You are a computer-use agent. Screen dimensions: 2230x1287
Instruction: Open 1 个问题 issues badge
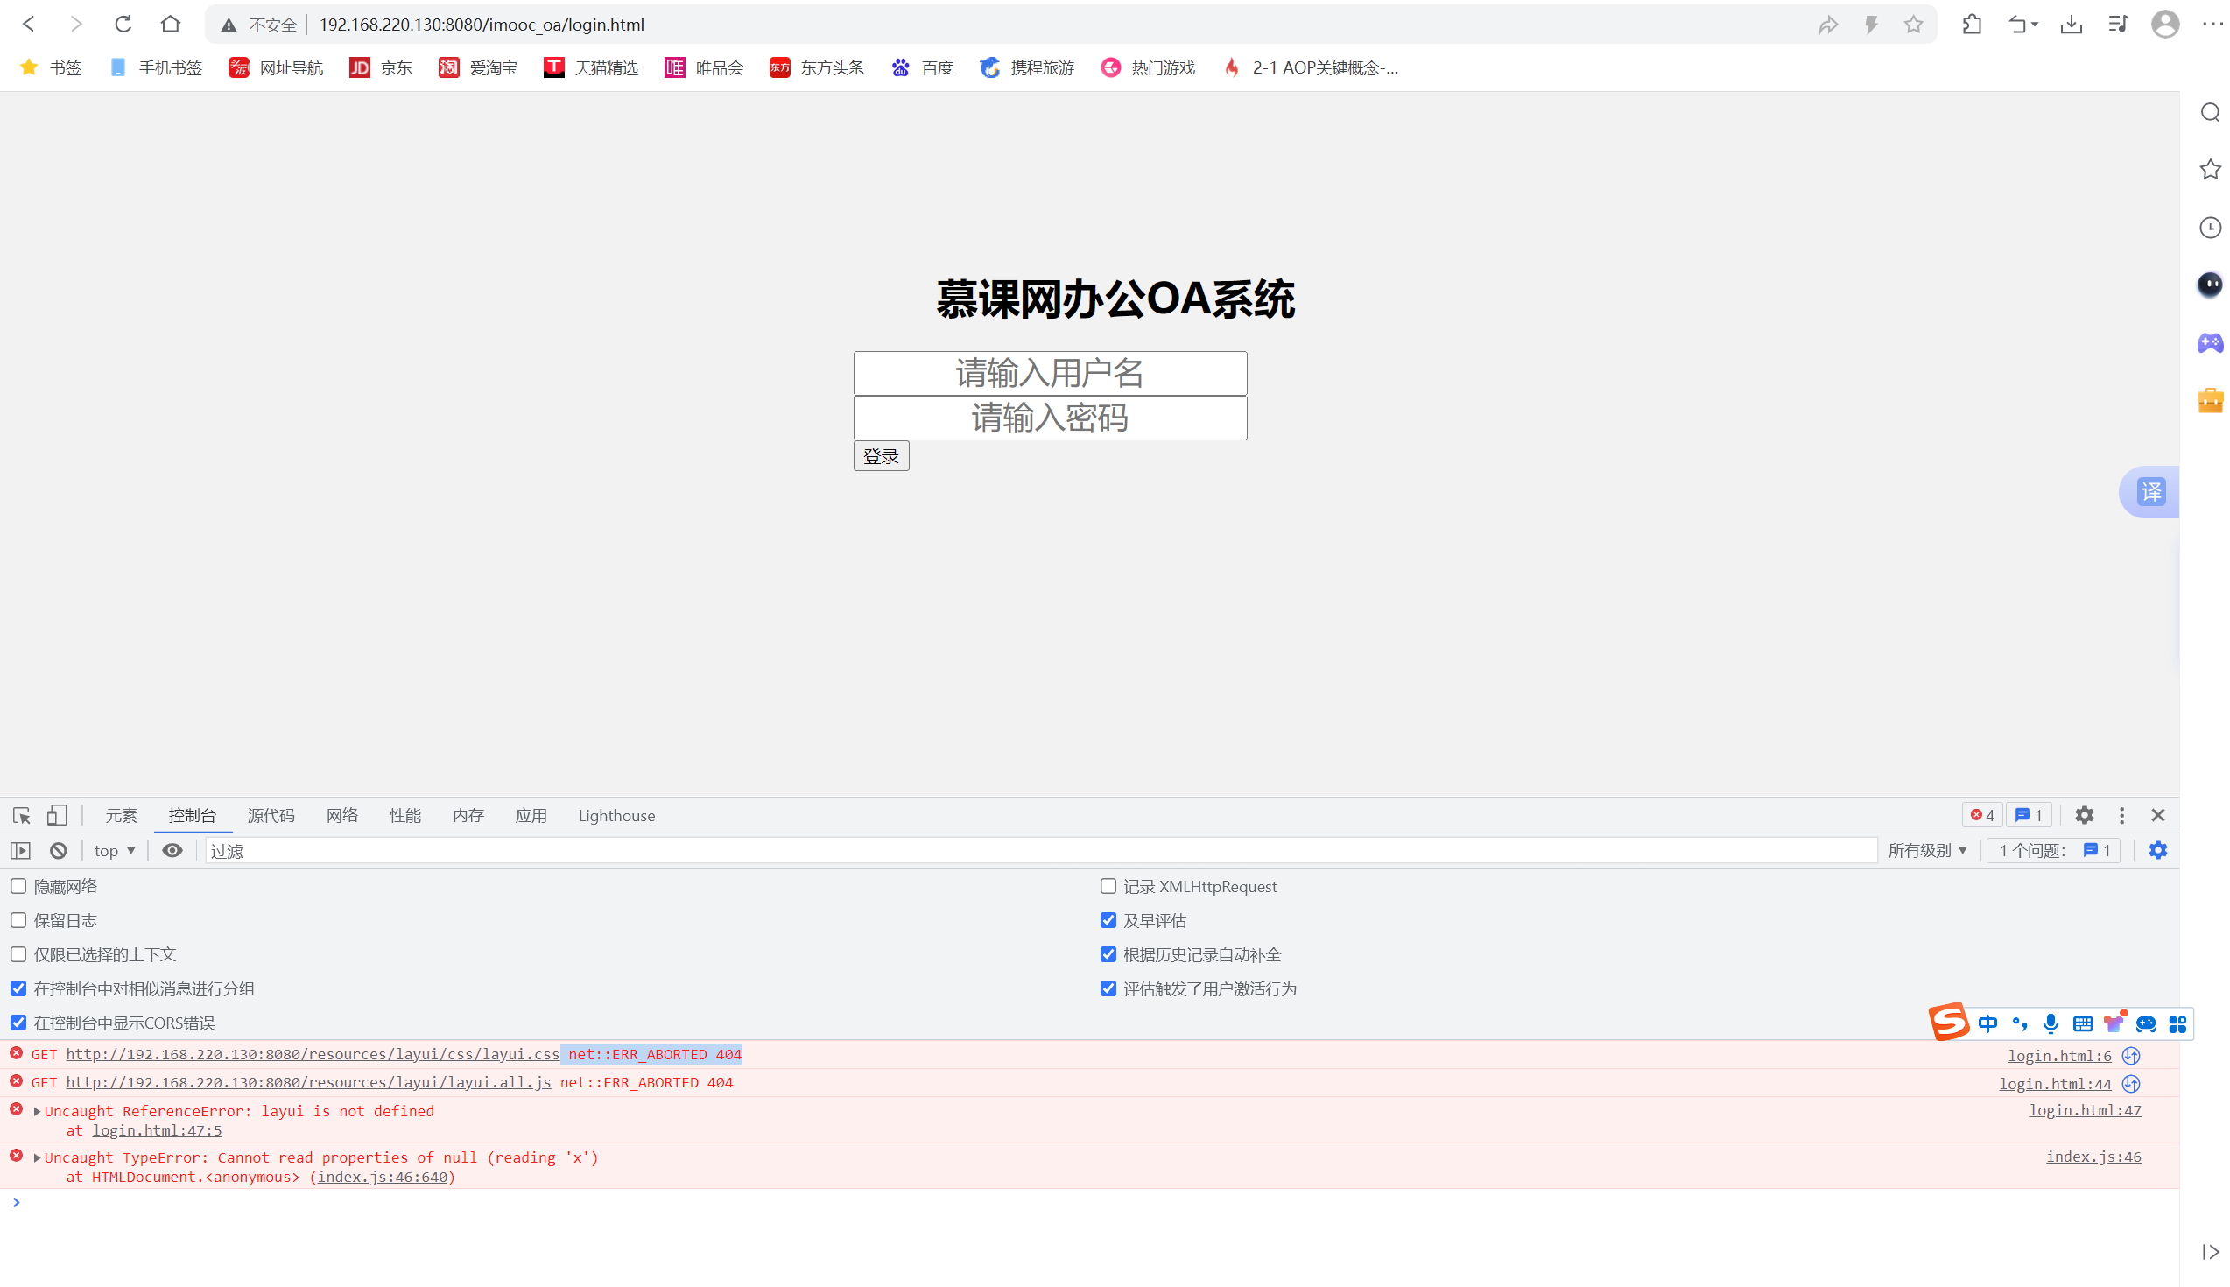pos(2053,850)
